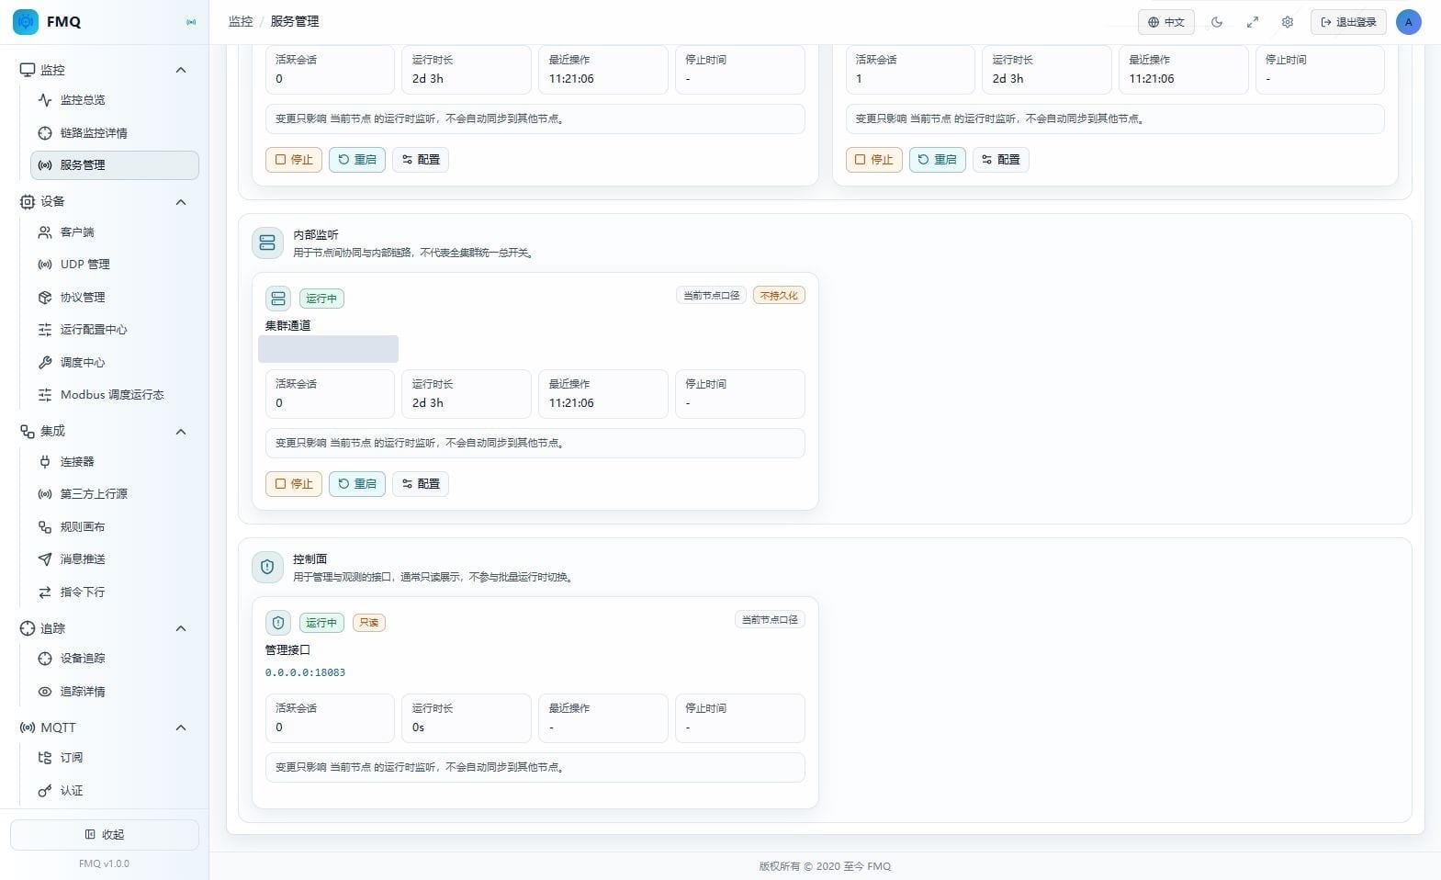
Task: Open 链路监控详情 menu item
Action: point(115,132)
